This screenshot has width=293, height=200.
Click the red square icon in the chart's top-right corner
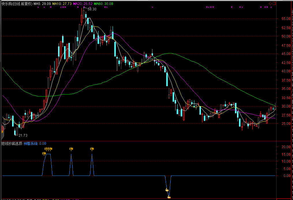tap(274, 3)
